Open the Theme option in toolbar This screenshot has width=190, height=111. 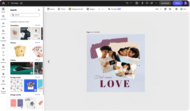(x=62, y=9)
